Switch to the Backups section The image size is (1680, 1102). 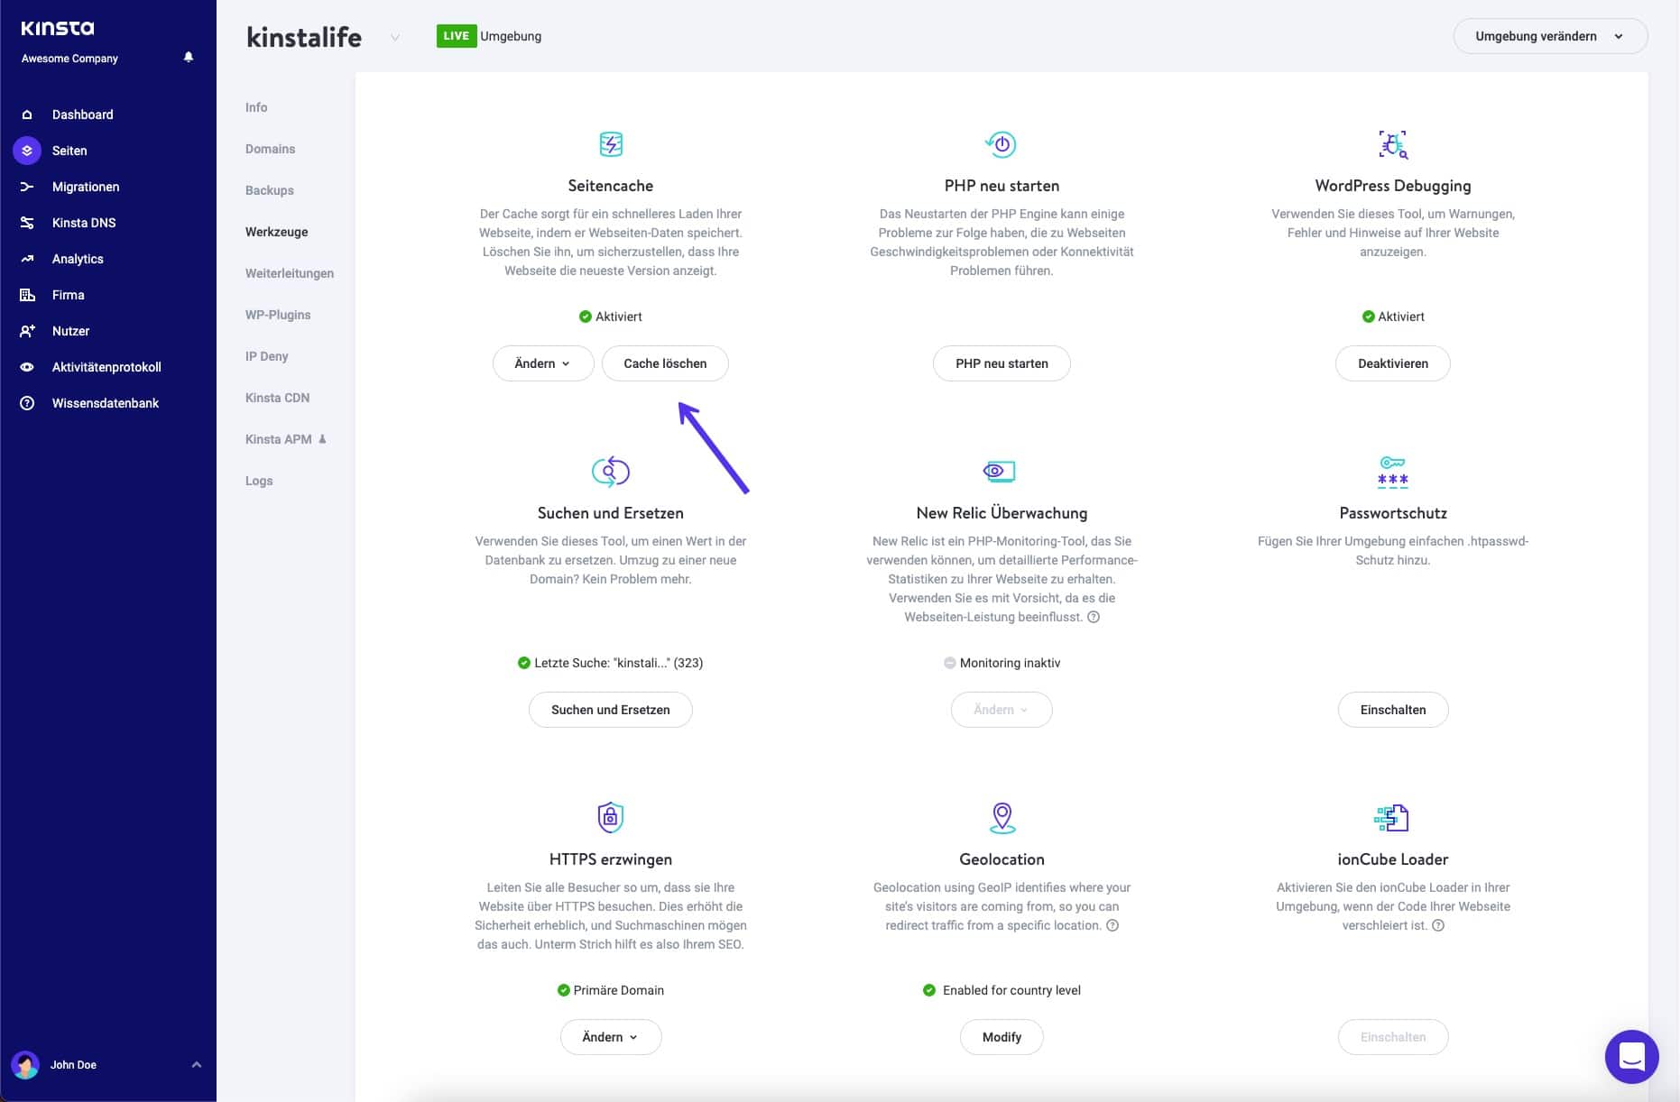point(268,190)
